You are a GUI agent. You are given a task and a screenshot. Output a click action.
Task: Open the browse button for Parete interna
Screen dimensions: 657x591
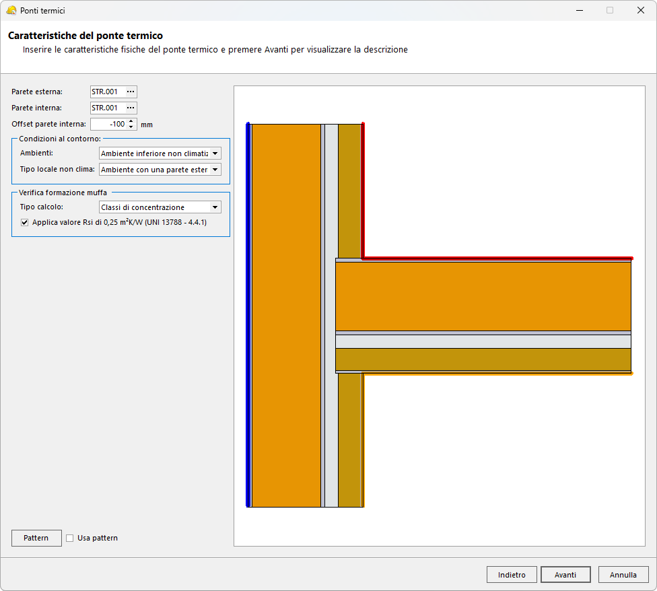click(x=131, y=108)
